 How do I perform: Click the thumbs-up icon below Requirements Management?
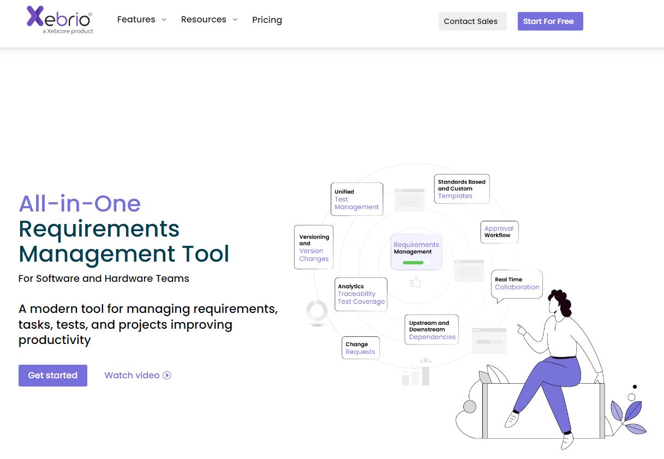pyautogui.click(x=416, y=282)
